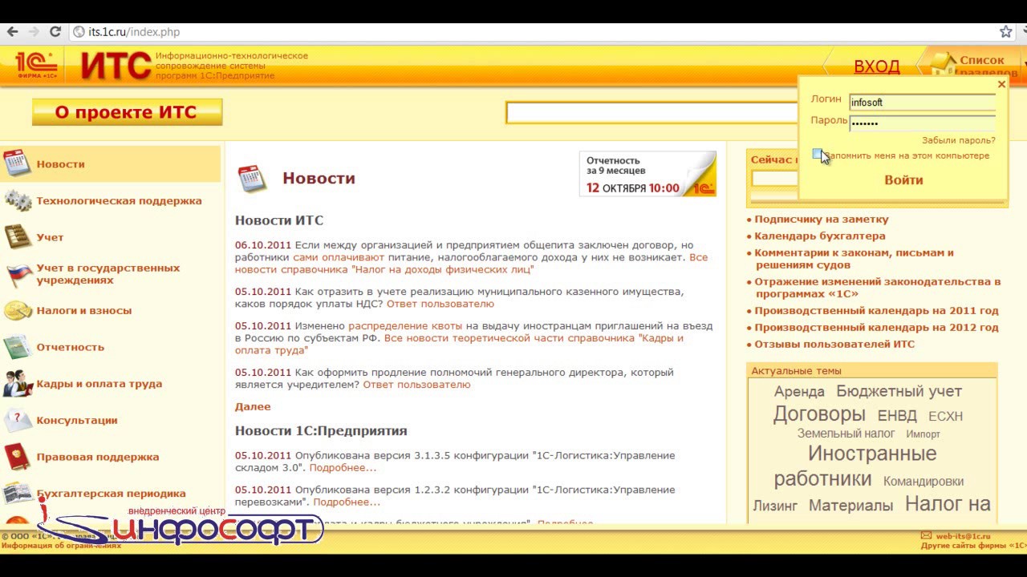Click the main search input field

(652, 113)
